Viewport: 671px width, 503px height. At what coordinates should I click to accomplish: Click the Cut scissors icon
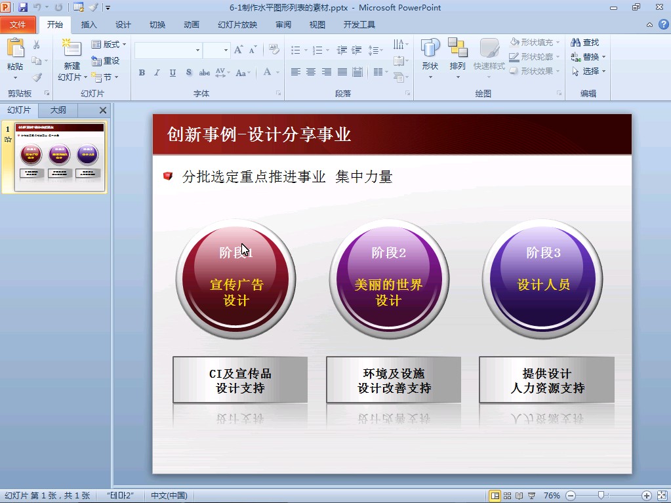[37, 45]
